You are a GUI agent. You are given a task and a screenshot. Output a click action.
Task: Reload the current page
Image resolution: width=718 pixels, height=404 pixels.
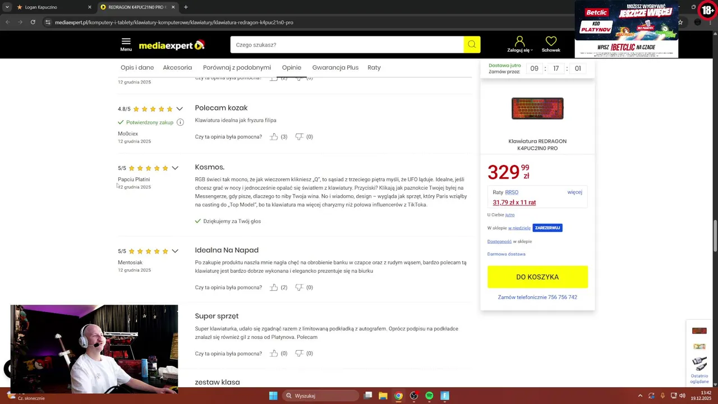tap(33, 22)
